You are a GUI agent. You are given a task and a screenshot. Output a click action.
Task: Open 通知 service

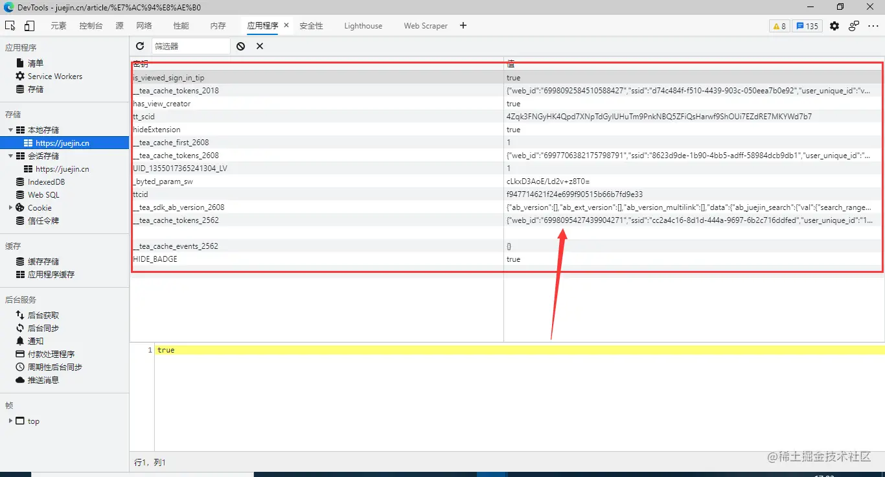coord(36,342)
